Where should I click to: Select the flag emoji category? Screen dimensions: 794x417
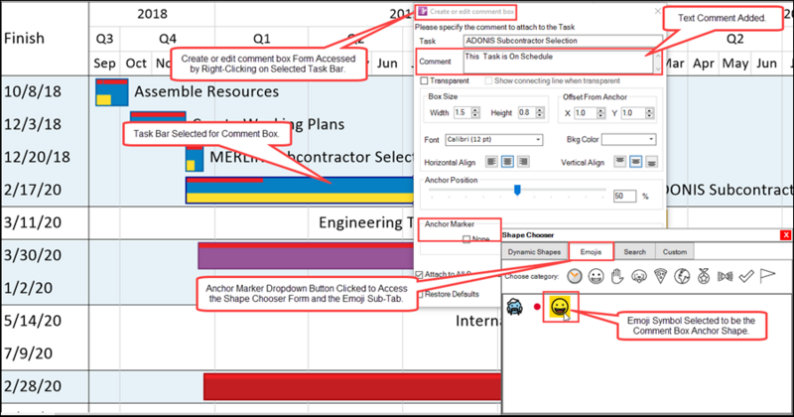767,276
